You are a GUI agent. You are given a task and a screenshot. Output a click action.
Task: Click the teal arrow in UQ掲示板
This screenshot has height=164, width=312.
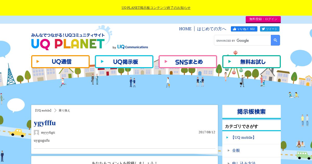[102, 62]
